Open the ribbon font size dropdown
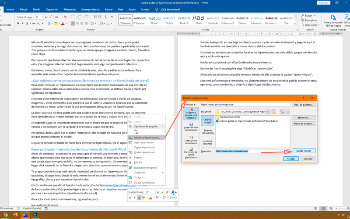The image size is (350, 219). coord(42,17)
